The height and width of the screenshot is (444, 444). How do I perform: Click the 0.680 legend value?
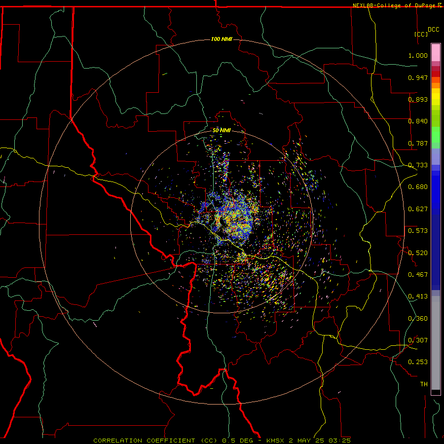point(418,187)
